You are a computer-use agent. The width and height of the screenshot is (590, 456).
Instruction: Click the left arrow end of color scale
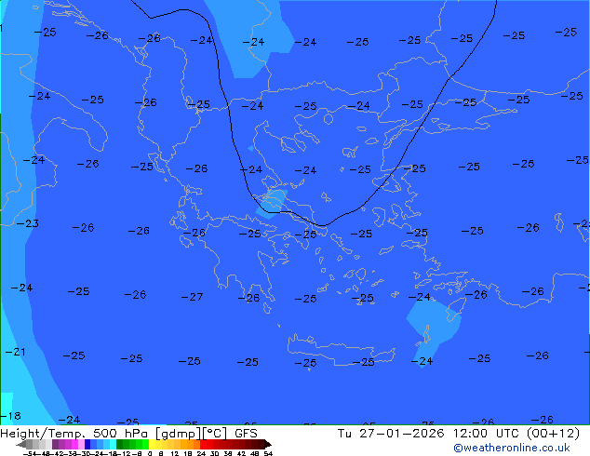[21, 444]
